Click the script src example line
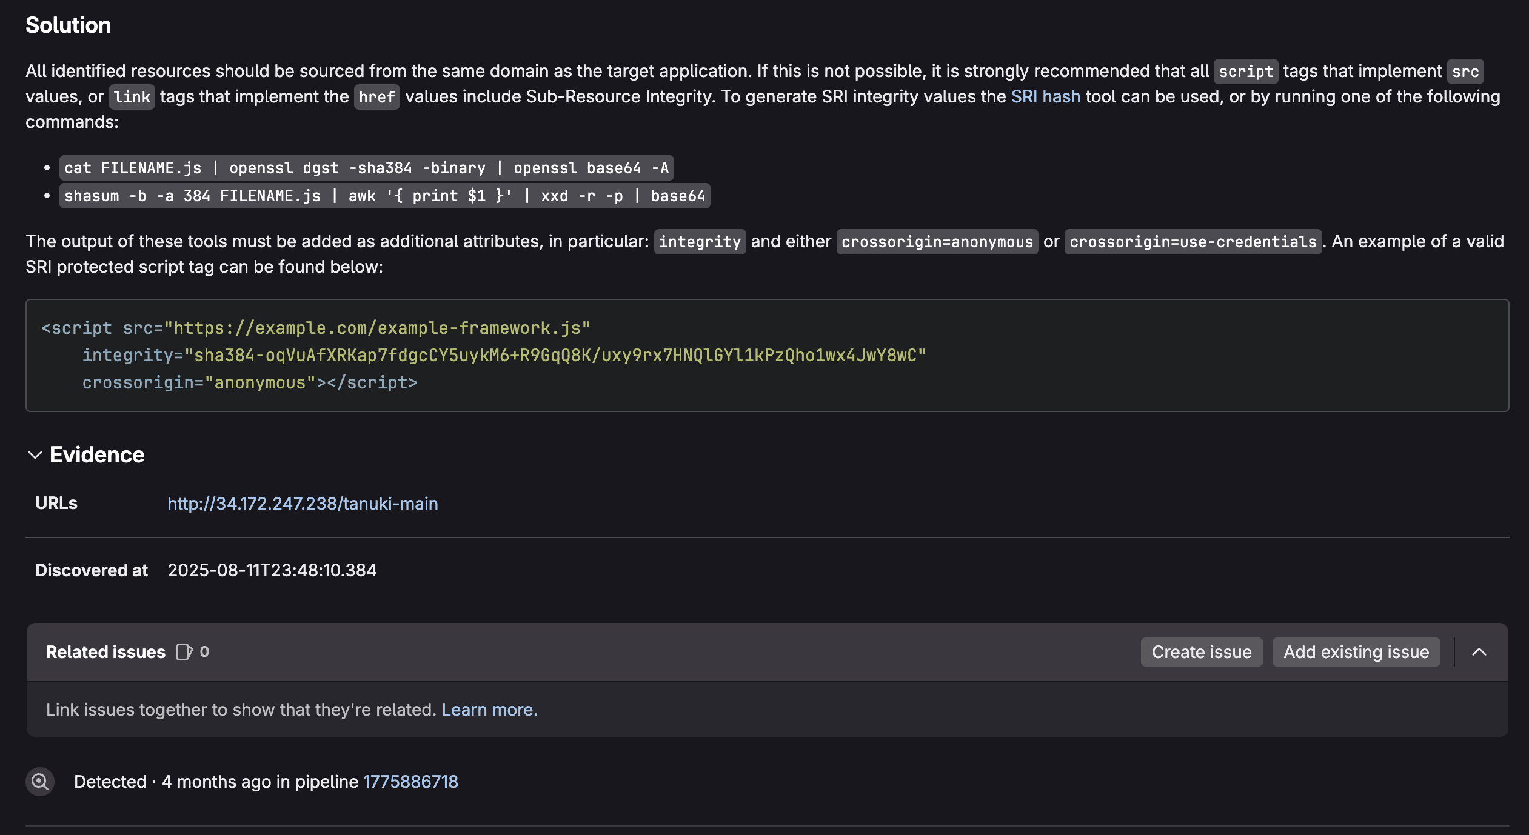Screen dimensions: 1529x835 click(x=316, y=328)
